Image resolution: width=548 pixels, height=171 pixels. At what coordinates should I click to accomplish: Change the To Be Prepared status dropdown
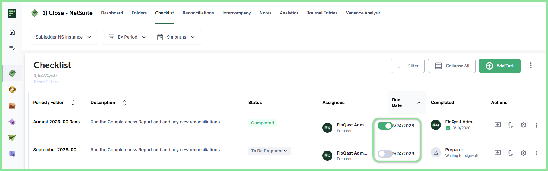coord(270,151)
